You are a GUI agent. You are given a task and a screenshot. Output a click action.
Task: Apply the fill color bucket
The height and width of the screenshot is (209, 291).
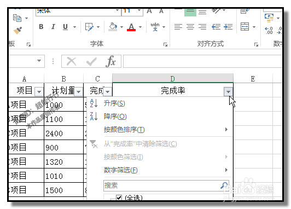tap(113, 27)
